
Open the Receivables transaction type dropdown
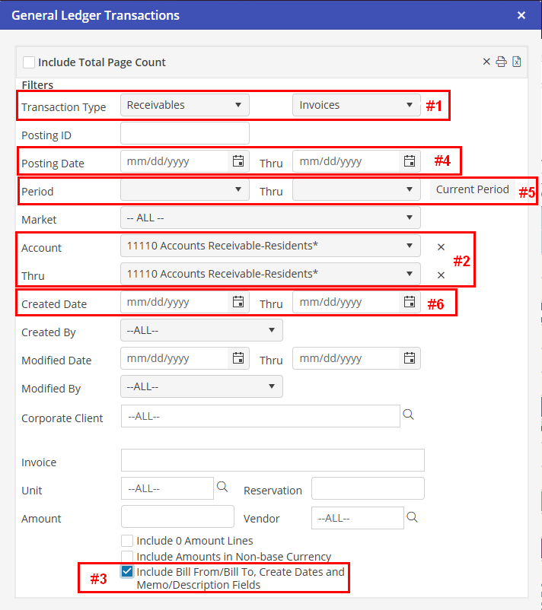point(185,105)
